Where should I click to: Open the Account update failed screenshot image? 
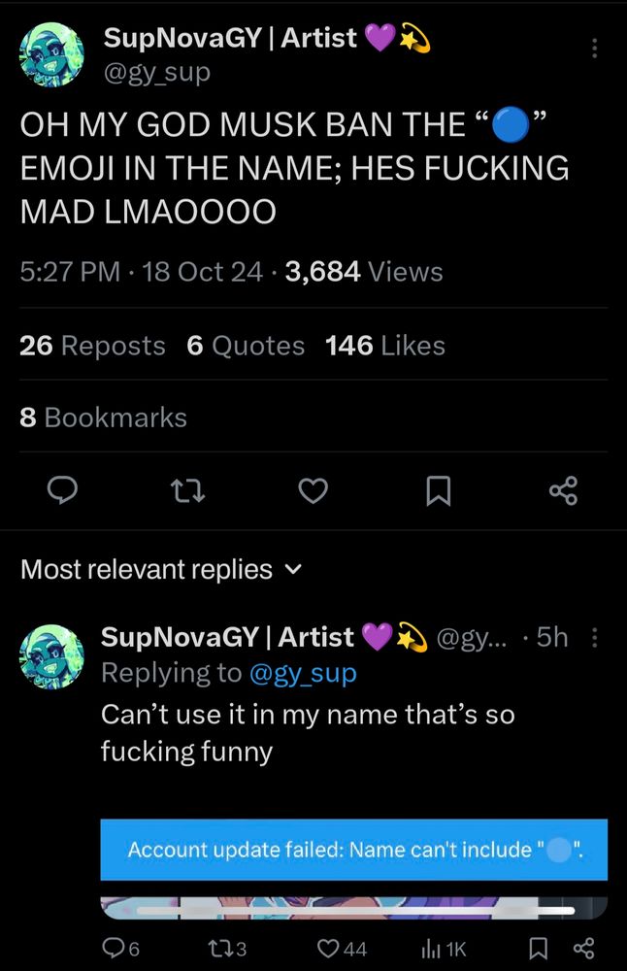[x=354, y=869]
